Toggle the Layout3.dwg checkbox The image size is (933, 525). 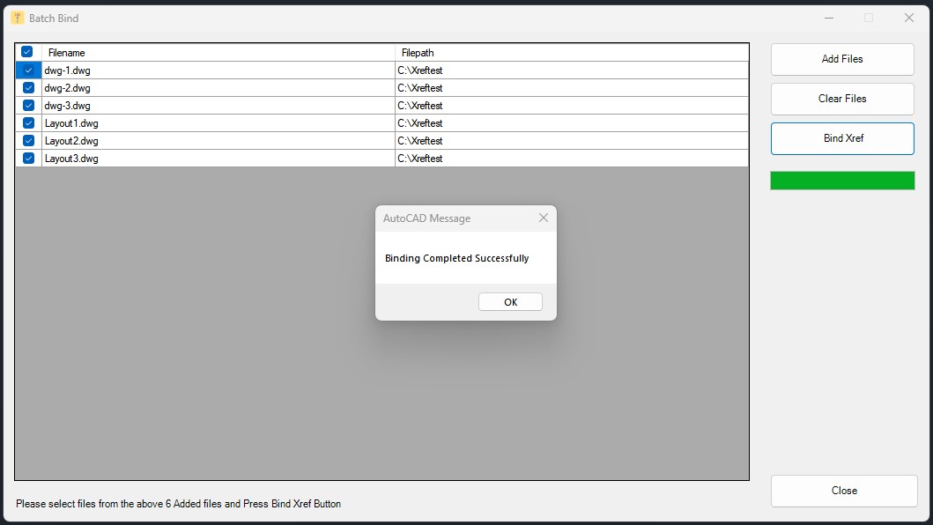(28, 159)
